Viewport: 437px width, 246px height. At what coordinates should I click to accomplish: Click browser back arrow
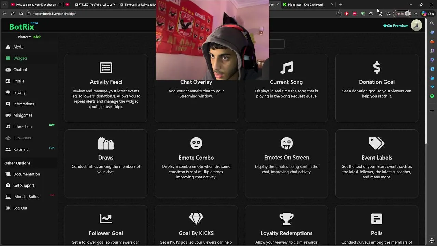click(x=4, y=14)
